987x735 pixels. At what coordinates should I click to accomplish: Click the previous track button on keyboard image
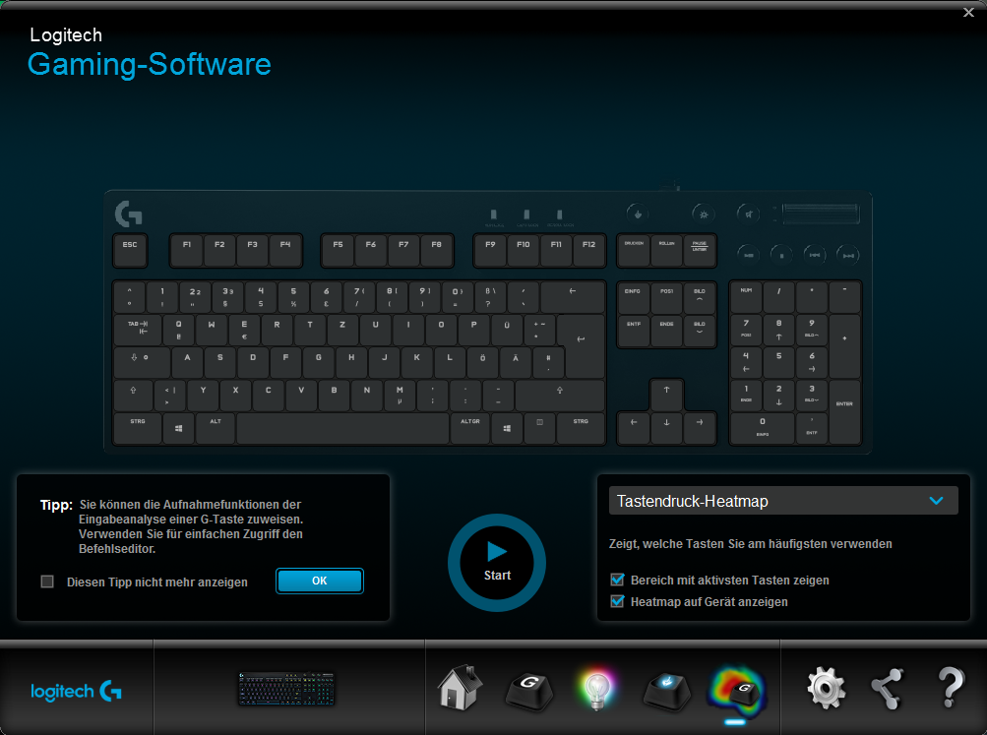click(815, 255)
